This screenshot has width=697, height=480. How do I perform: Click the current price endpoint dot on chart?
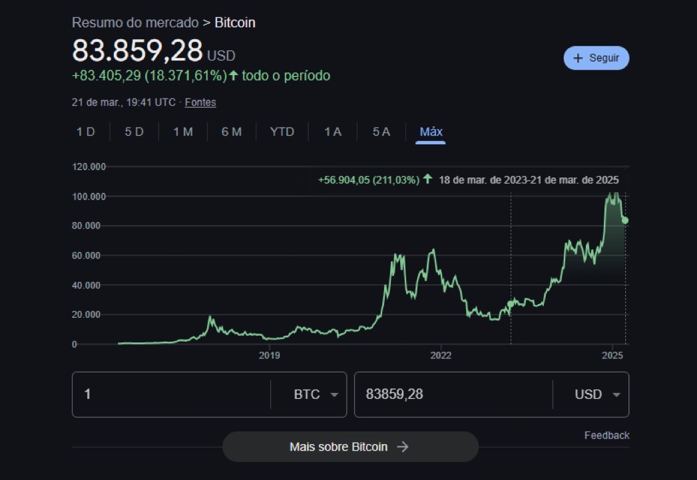624,220
